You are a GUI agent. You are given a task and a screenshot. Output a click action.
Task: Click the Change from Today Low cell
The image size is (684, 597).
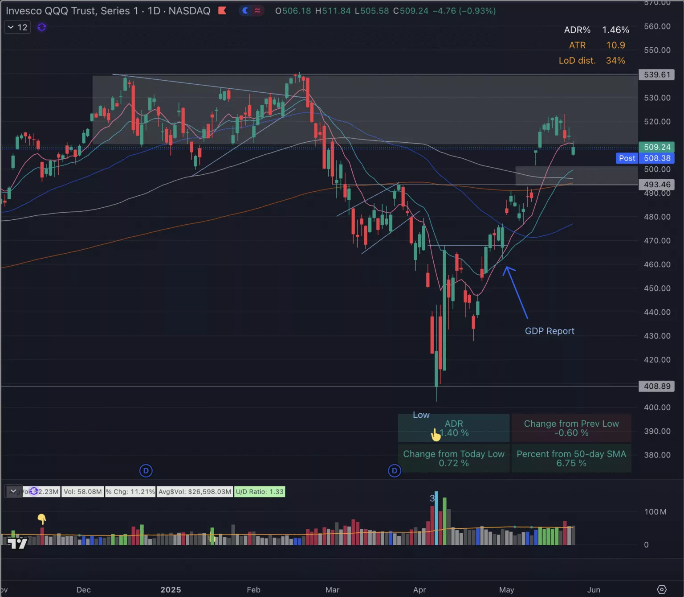pos(454,458)
